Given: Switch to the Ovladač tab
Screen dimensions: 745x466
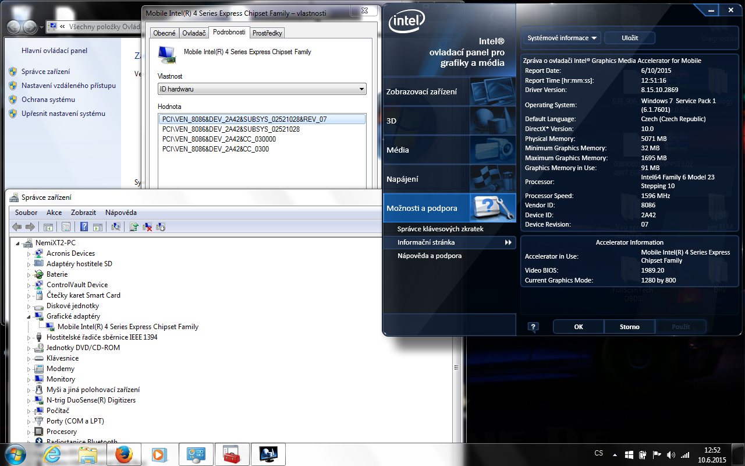Looking at the screenshot, I should [x=194, y=33].
